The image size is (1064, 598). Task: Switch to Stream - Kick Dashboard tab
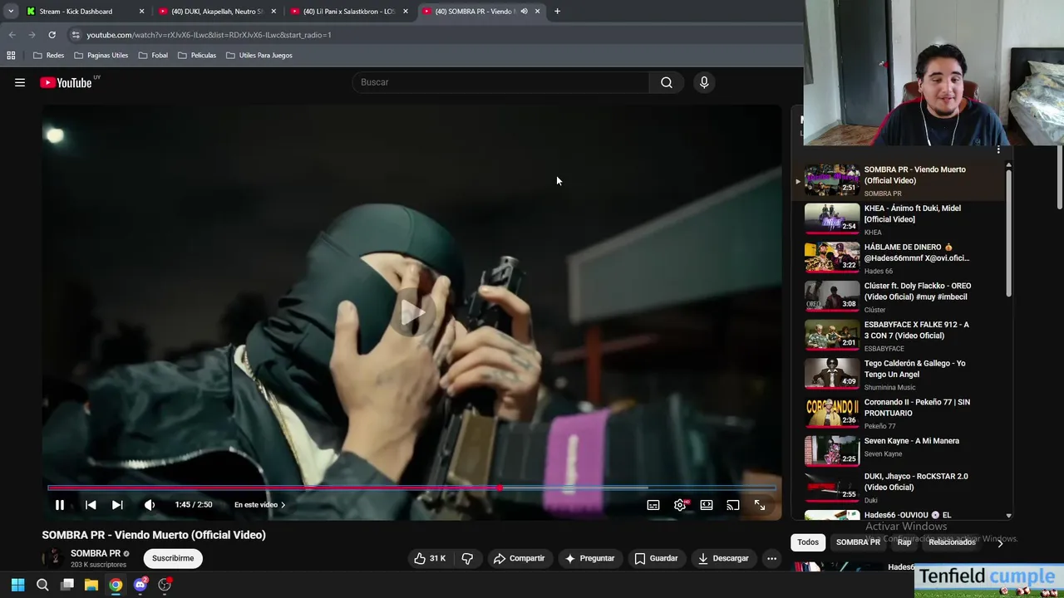[x=83, y=12]
